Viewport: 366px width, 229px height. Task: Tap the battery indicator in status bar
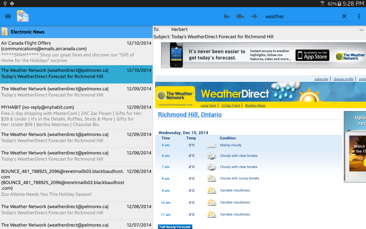[x=339, y=3]
